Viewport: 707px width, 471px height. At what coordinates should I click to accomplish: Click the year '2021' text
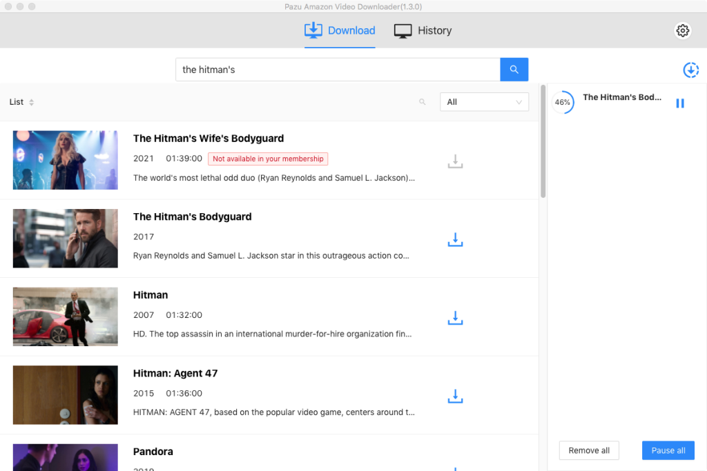[x=144, y=159]
